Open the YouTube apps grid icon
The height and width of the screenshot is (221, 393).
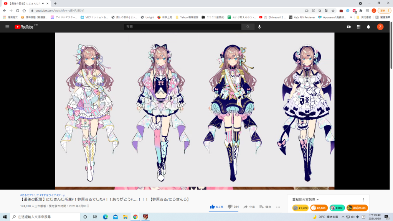(359, 27)
